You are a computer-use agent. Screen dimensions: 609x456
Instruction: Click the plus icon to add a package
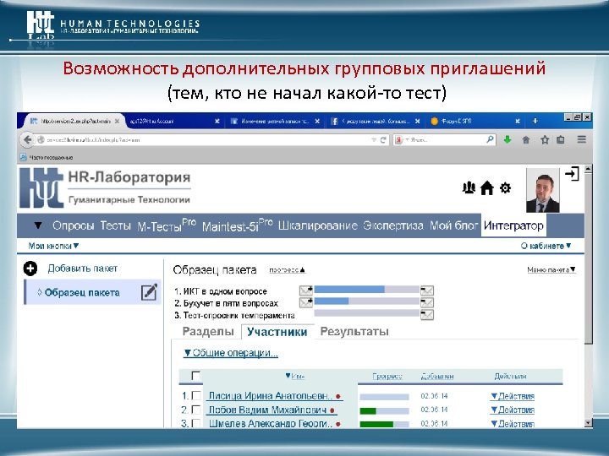click(x=30, y=269)
